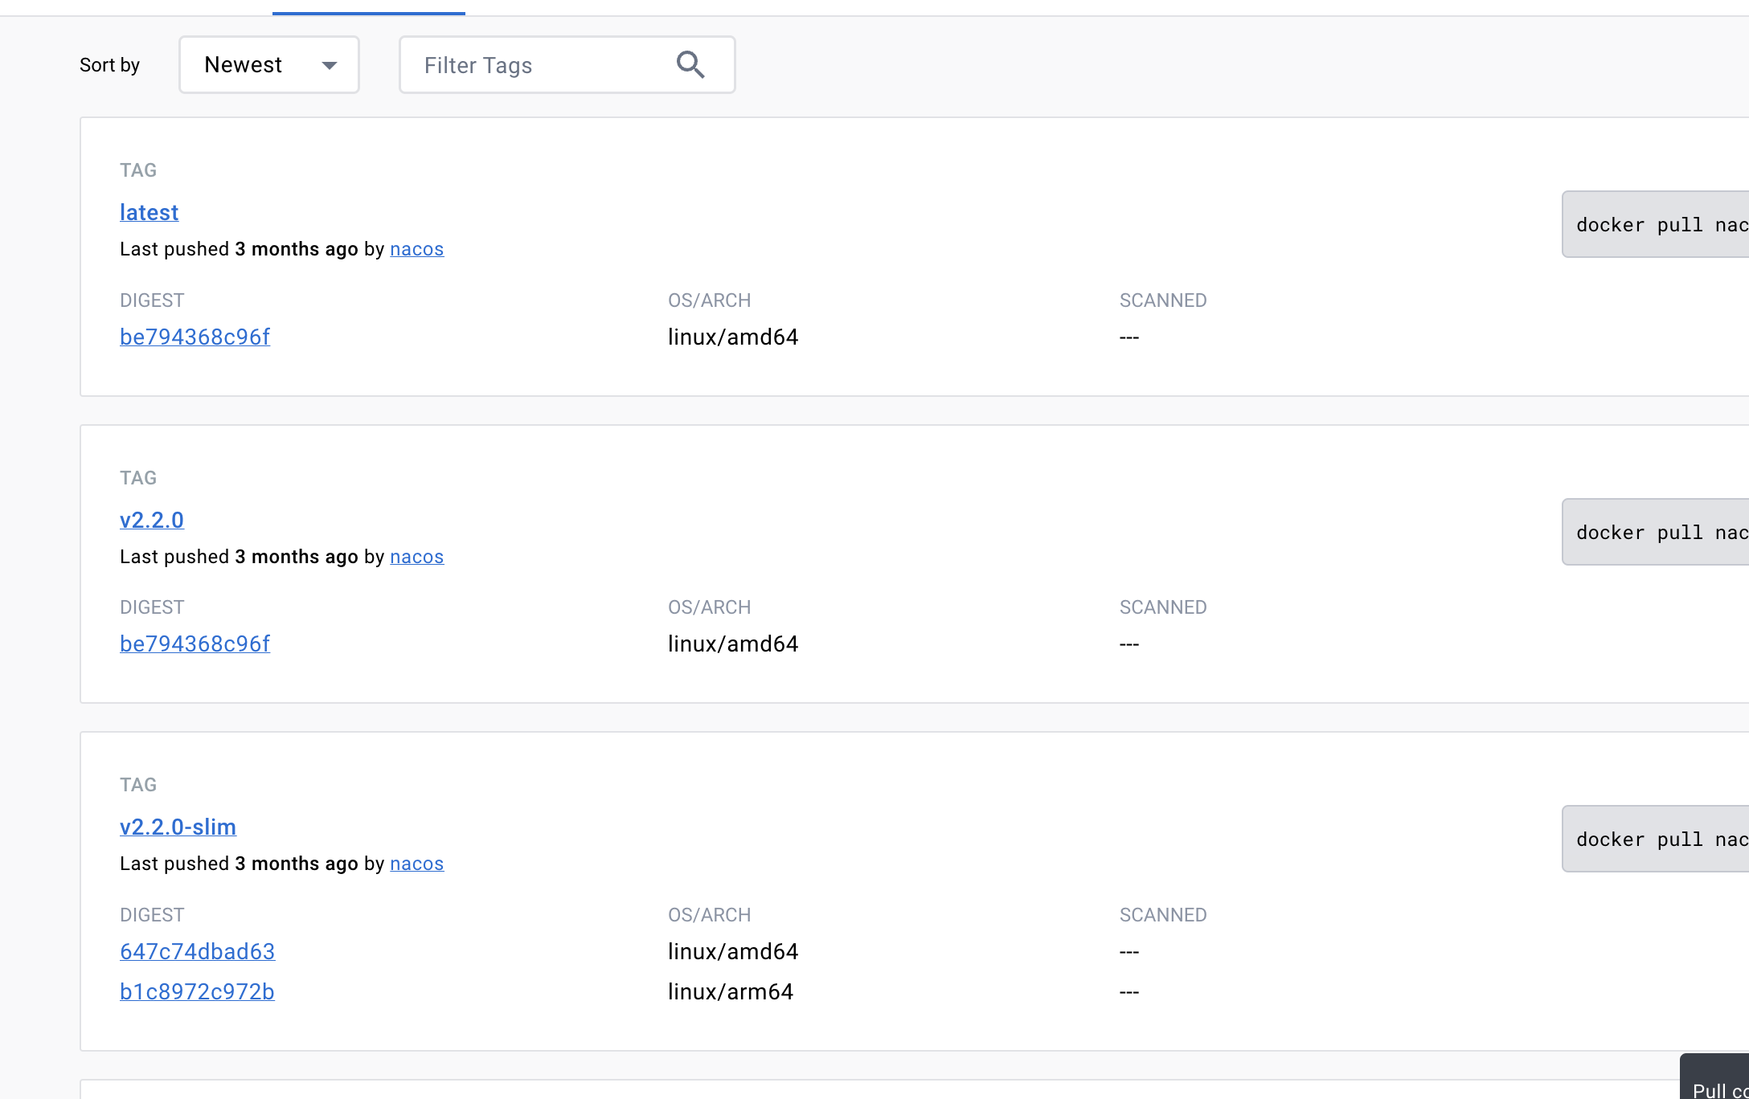Viewport: 1749px width, 1099px height.
Task: Click nacos user link under v2.2.0 tag
Action: (416, 557)
